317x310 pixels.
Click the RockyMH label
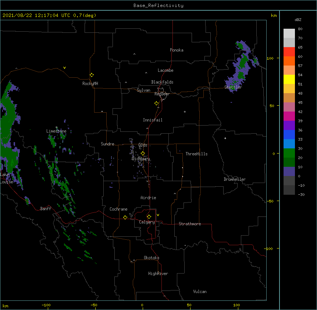[90, 84]
